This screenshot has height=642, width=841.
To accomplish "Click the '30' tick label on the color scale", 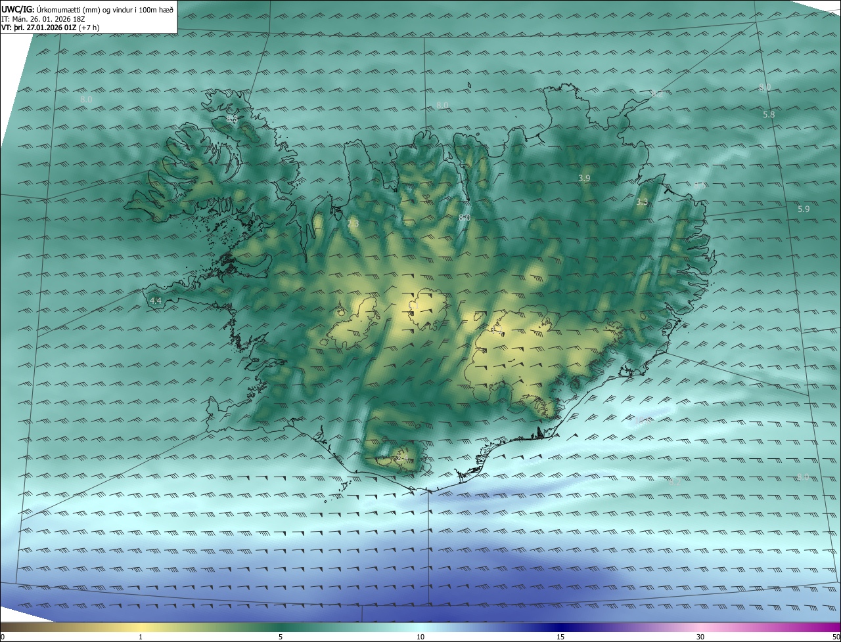I will point(700,637).
